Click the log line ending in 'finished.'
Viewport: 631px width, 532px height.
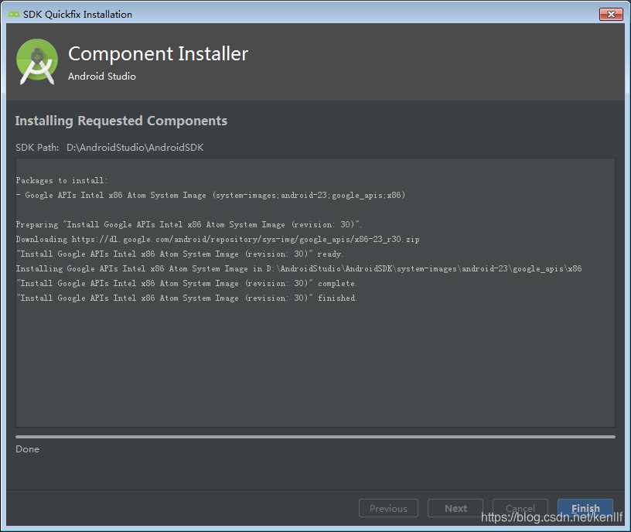click(186, 298)
